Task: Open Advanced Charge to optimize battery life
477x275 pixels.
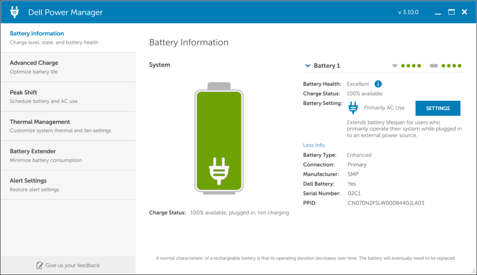Action: point(34,67)
